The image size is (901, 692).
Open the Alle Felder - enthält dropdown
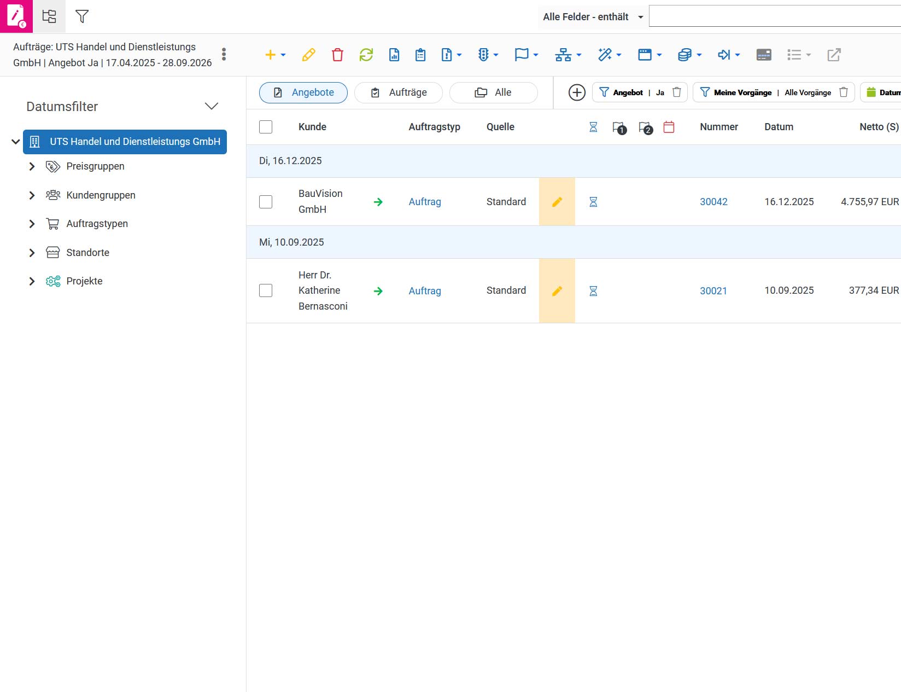593,17
